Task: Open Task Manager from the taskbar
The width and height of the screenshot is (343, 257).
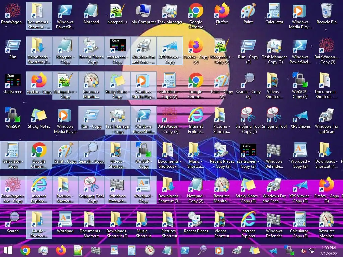Action: tap(43, 250)
